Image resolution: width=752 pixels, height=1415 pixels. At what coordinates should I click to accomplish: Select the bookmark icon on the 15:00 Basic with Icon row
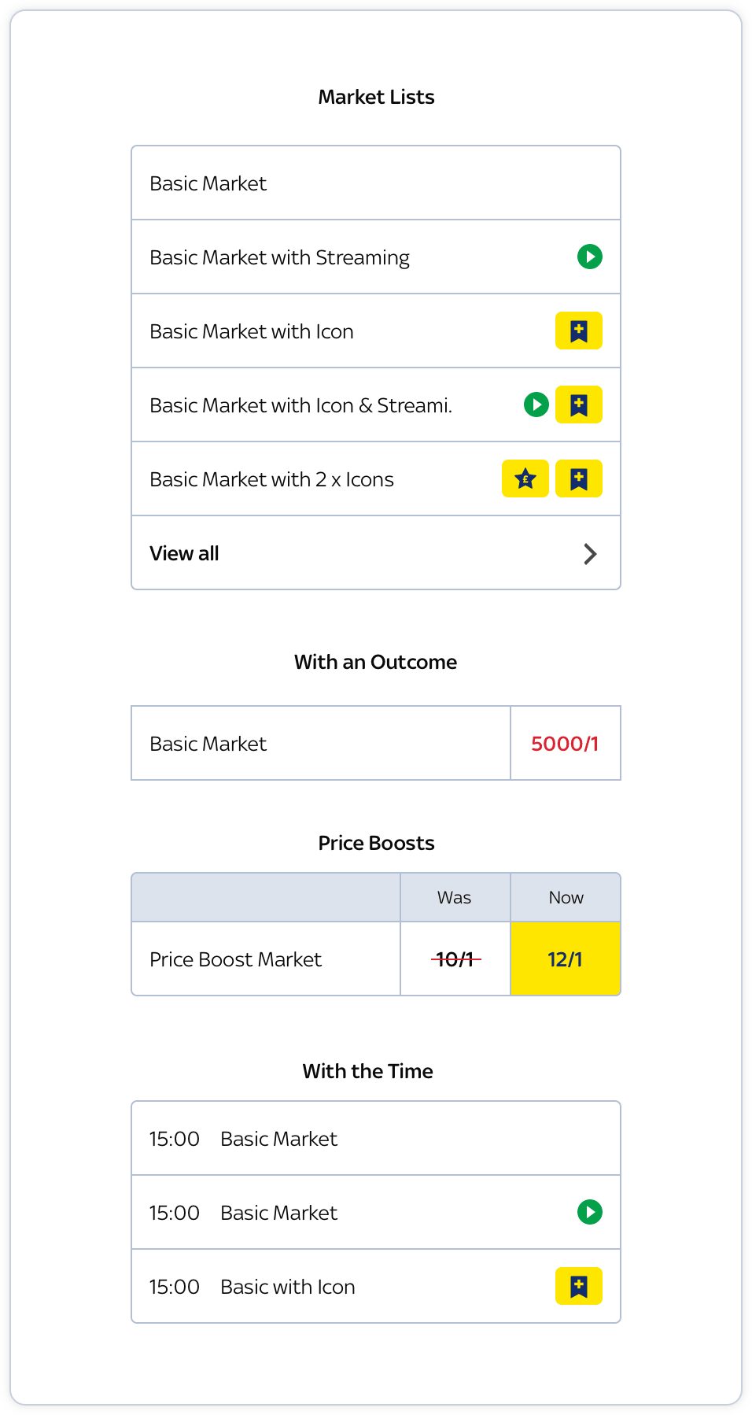coord(579,1287)
